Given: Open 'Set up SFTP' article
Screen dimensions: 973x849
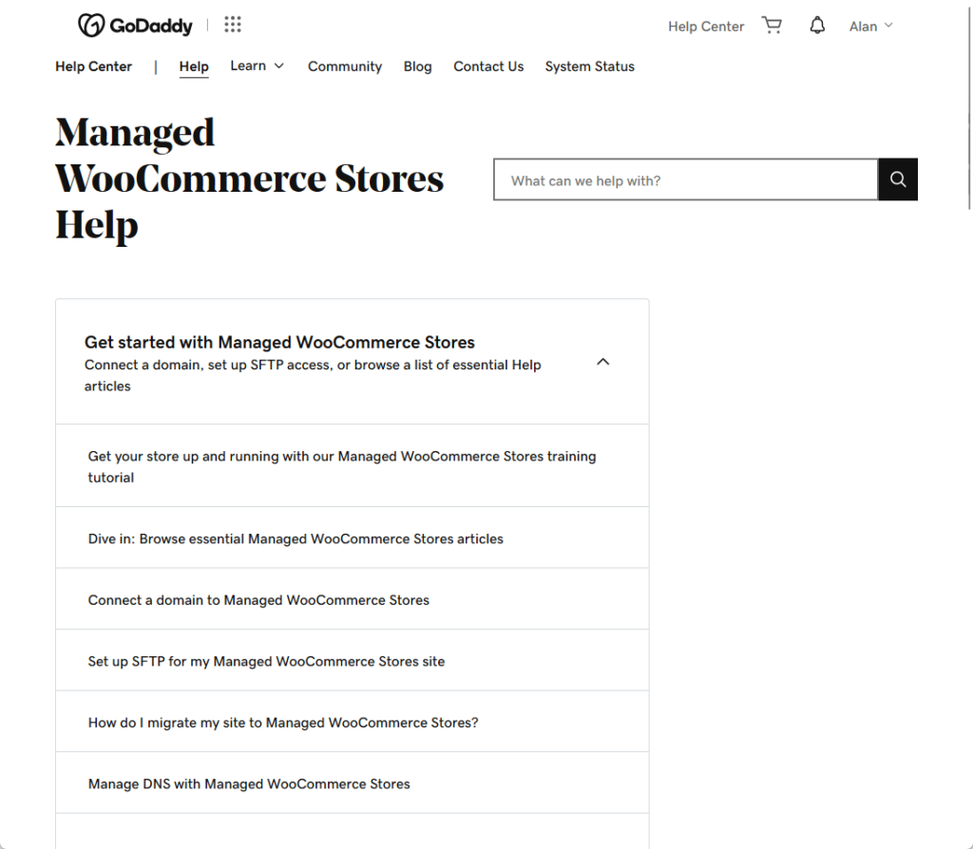Looking at the screenshot, I should (x=353, y=661).
